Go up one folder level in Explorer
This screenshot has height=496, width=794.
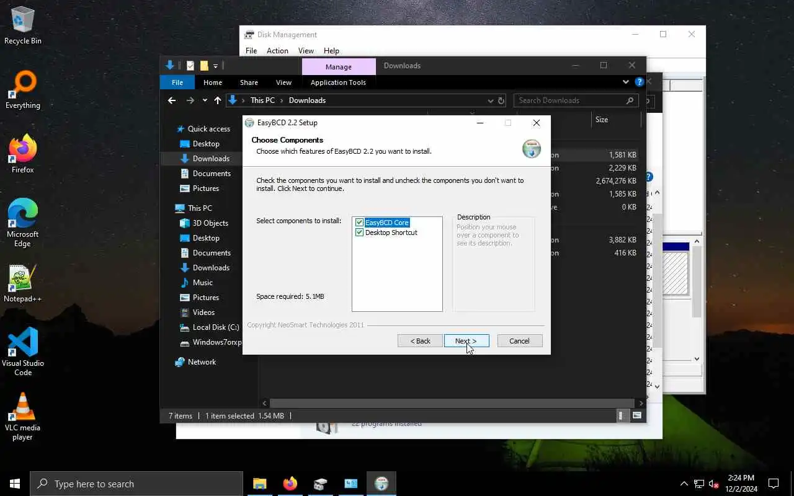pos(217,100)
